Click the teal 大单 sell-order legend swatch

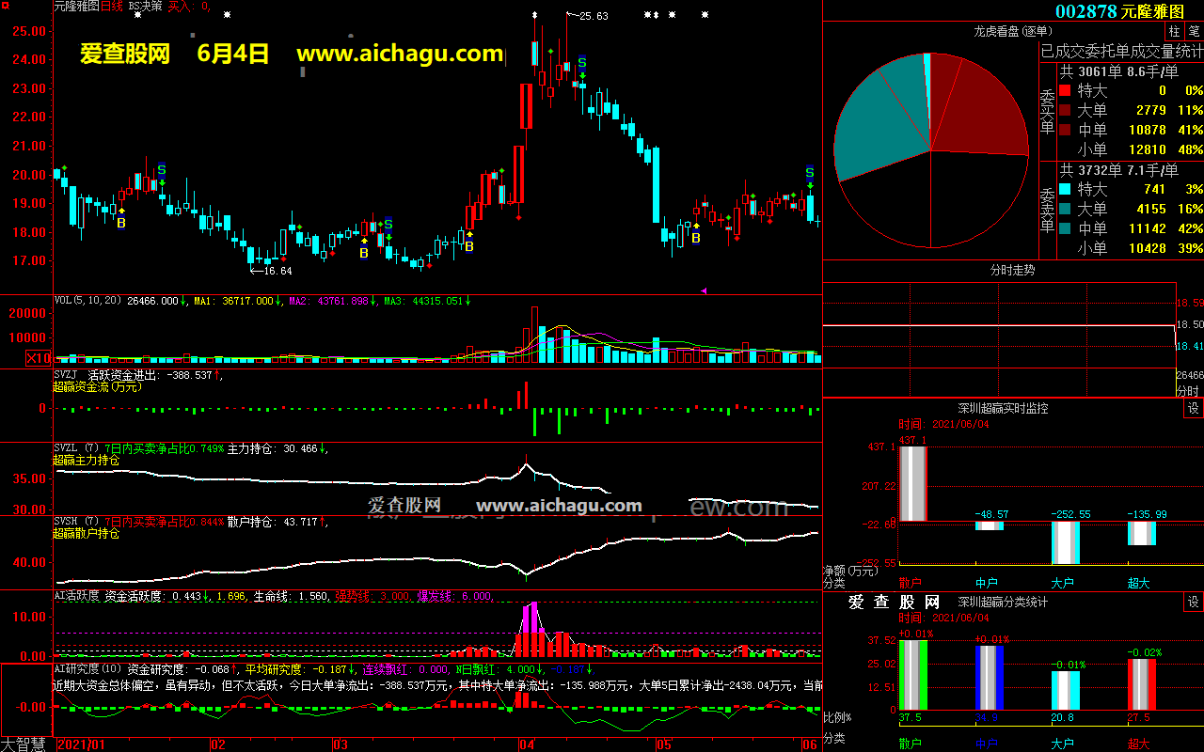point(1065,210)
